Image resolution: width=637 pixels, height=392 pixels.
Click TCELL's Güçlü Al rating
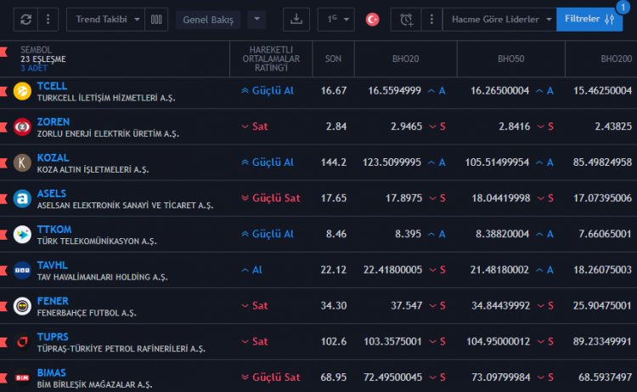tap(268, 91)
